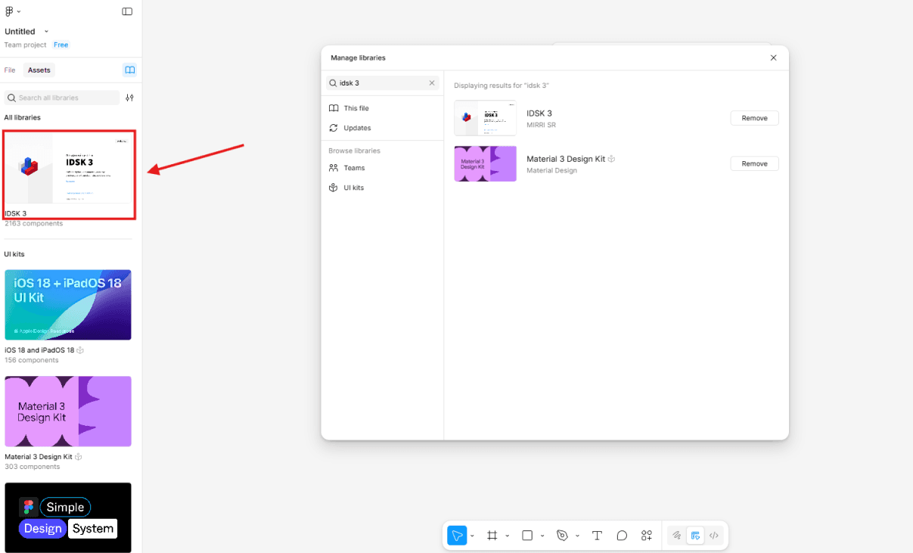Expand Pen tool options chevron
The height and width of the screenshot is (553, 913).
[577, 536]
